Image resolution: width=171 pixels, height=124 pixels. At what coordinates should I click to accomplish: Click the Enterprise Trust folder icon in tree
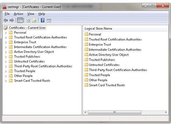[11, 42]
